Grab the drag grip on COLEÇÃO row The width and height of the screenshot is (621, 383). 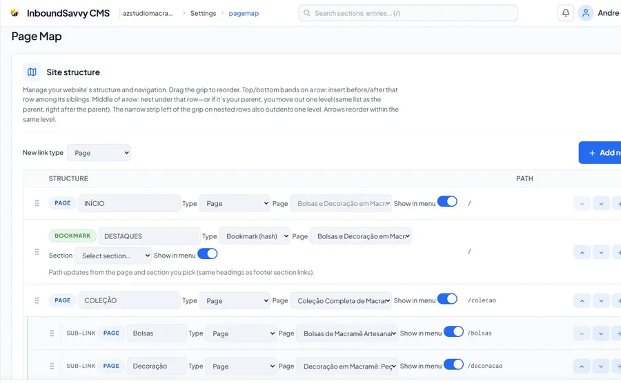point(37,300)
